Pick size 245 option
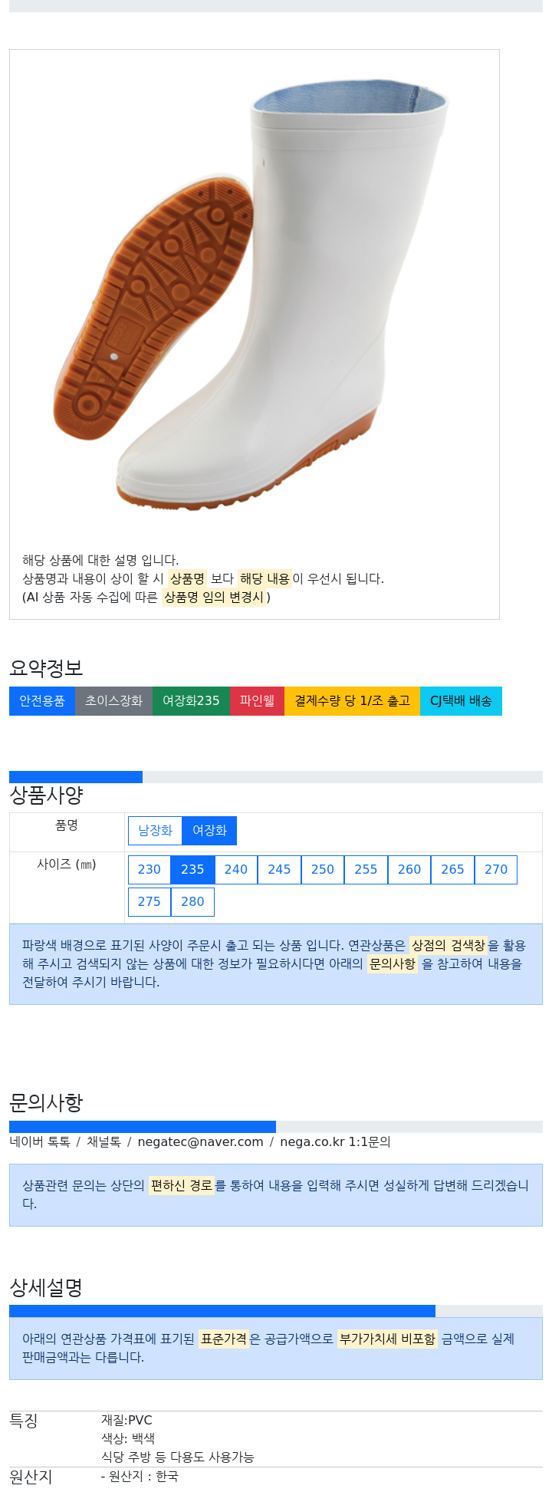Viewport: 552px width, 1492px height. 279,869
